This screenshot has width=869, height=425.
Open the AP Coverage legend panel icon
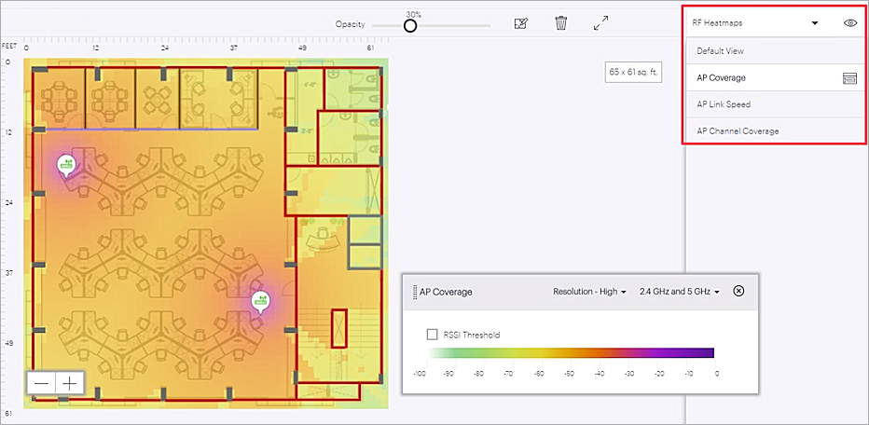tap(849, 78)
